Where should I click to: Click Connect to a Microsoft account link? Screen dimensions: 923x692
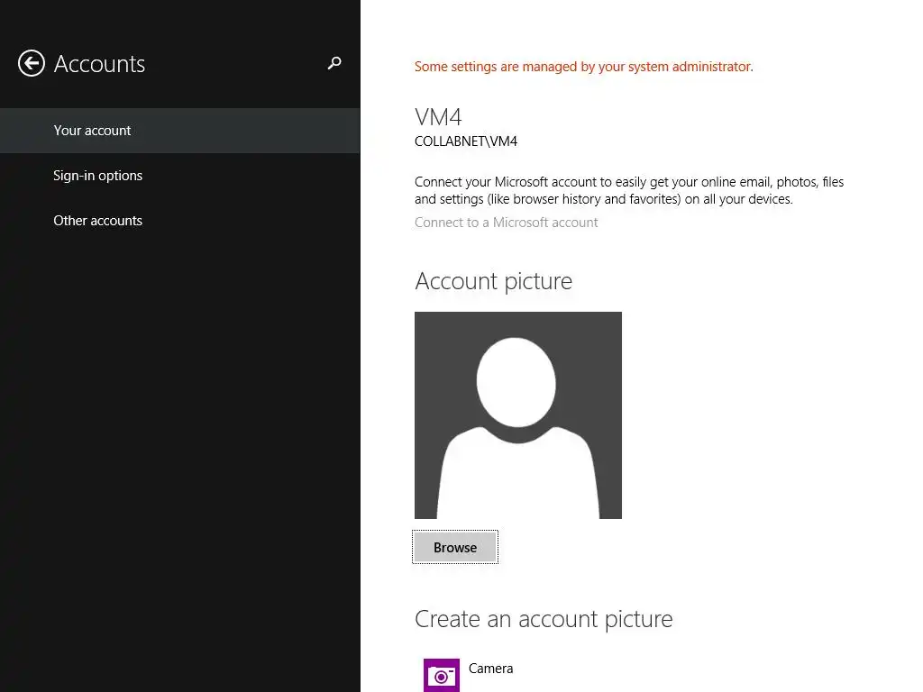[x=506, y=223]
